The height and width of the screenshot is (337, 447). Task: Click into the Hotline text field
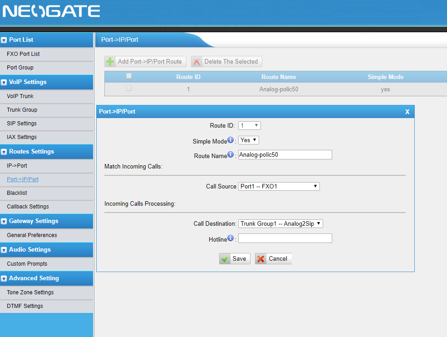(x=285, y=238)
